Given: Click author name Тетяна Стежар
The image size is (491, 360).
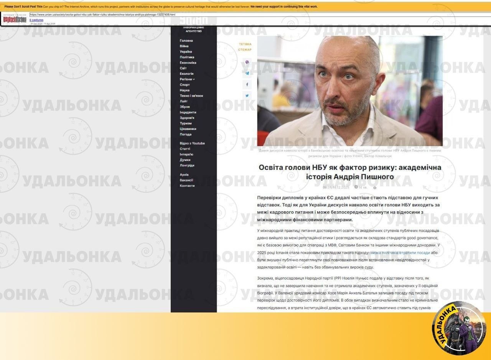Looking at the screenshot, I should (245, 47).
